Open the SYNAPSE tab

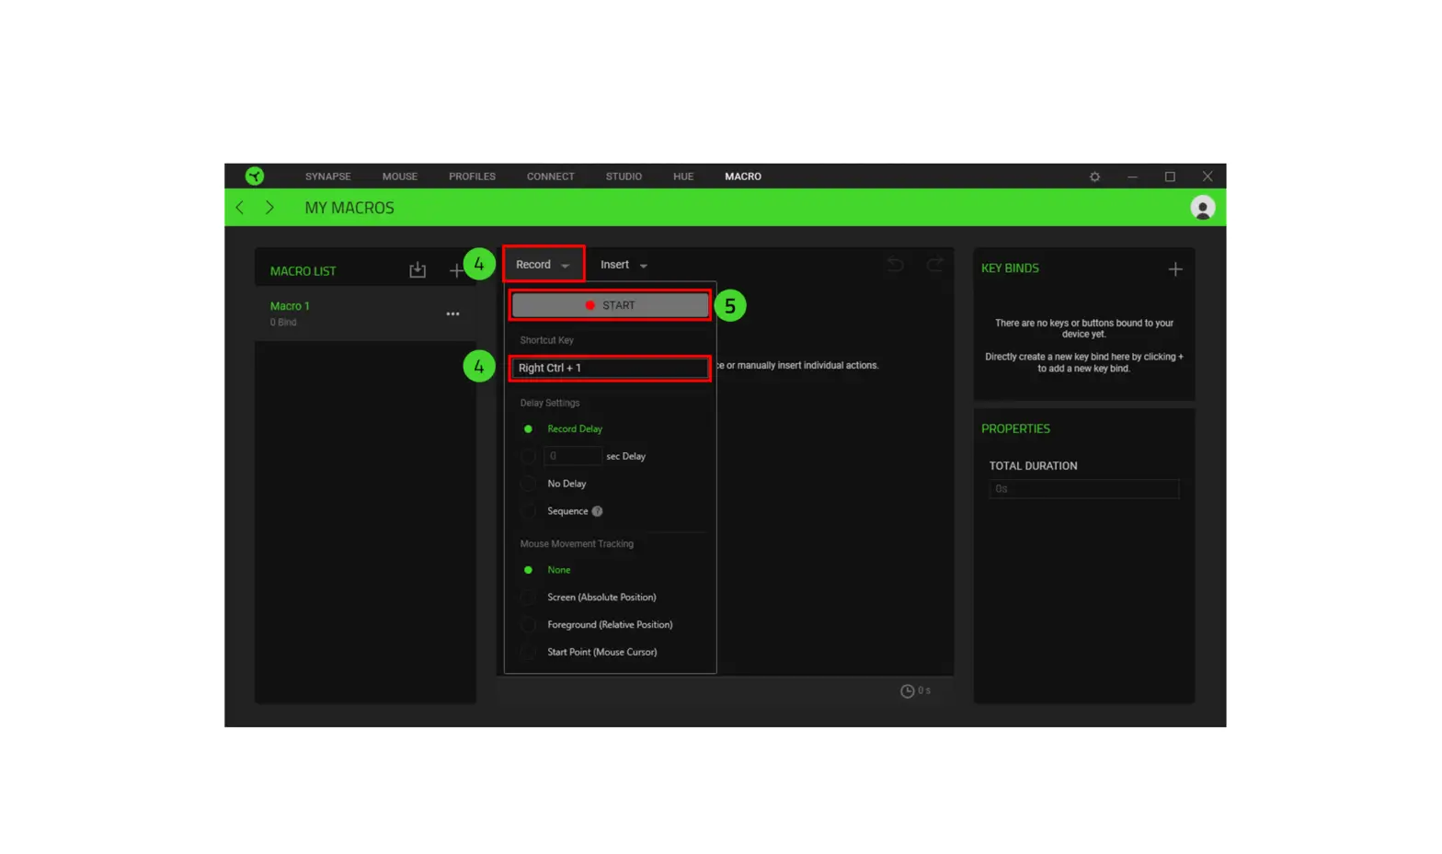[x=328, y=176]
